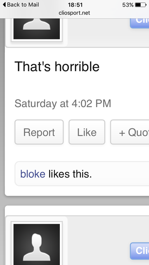Tap the blue badge beside the lower avatar

click(140, 251)
